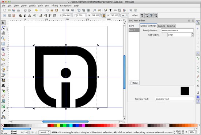Select the Dropper color picker tool
The height and width of the screenshot is (135, 201).
pos(3,111)
